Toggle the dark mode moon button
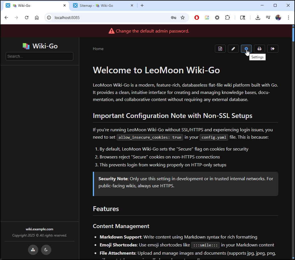295x260 pixels. point(46,250)
